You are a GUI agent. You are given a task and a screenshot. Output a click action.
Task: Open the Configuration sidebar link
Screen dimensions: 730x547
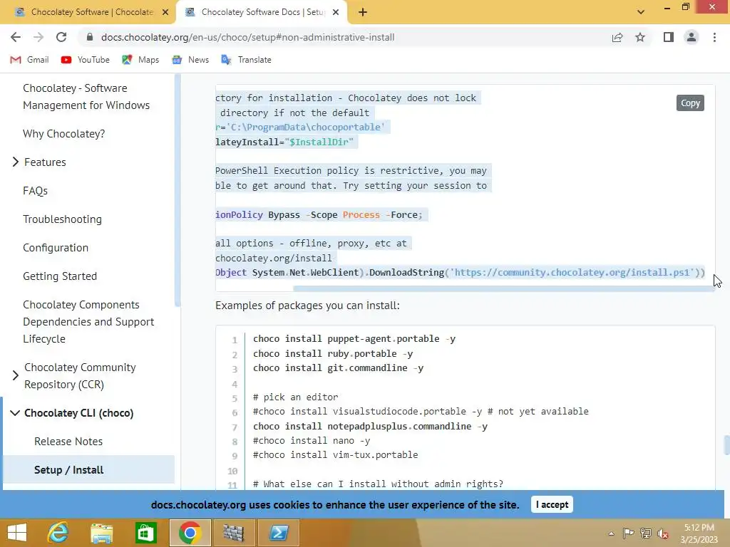56,247
